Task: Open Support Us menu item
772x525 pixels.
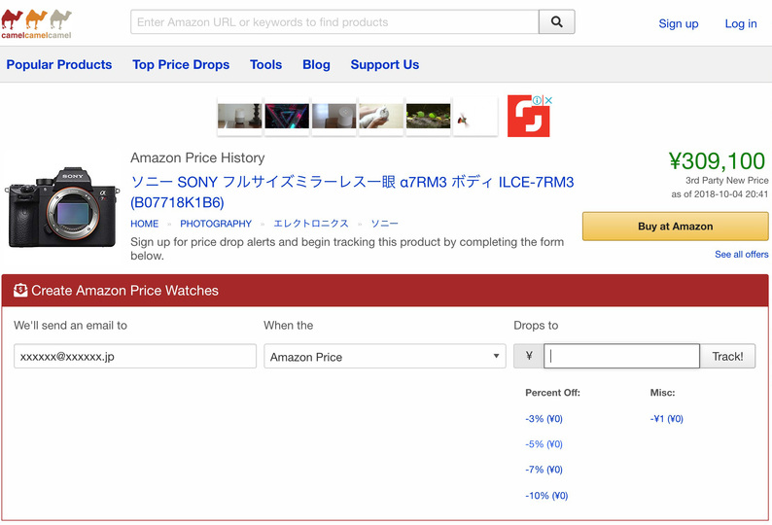Action: pyautogui.click(x=384, y=64)
